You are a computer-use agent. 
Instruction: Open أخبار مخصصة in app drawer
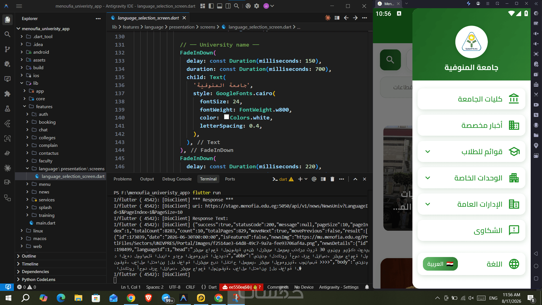coord(471,125)
